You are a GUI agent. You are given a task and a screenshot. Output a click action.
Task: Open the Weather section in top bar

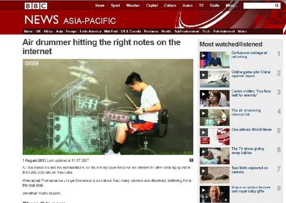[x=133, y=6]
